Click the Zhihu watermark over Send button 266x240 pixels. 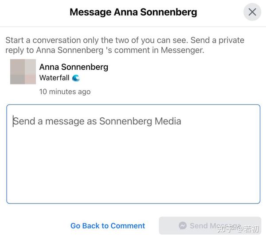[x=238, y=229]
